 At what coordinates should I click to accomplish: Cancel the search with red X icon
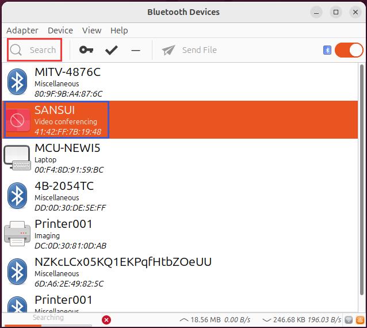[106, 320]
